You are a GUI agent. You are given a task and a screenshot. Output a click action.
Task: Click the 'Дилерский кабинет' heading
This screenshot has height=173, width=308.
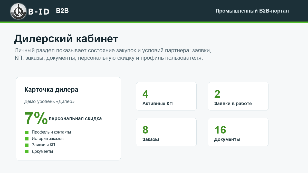click(66, 39)
